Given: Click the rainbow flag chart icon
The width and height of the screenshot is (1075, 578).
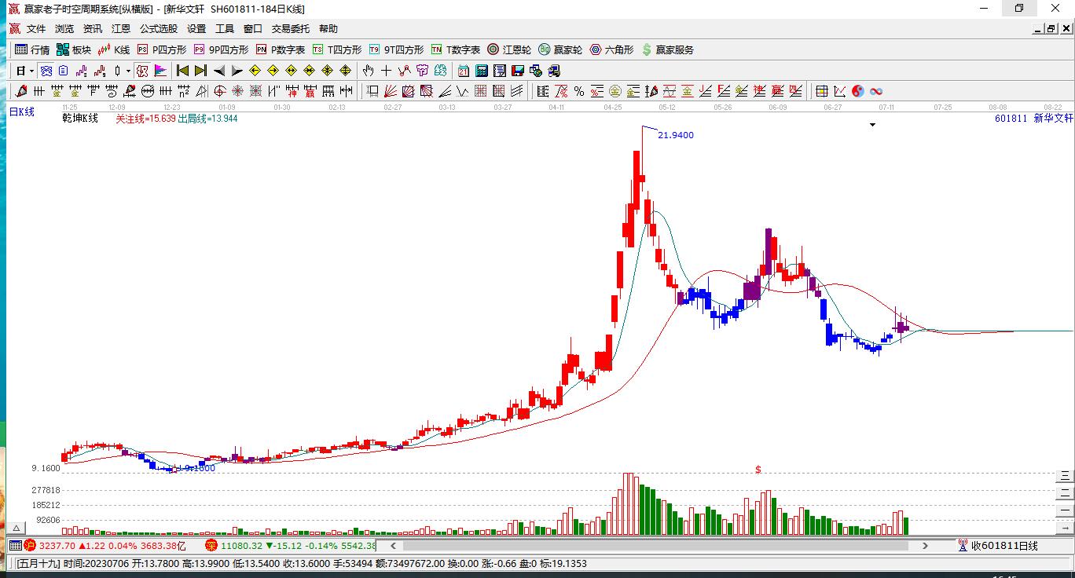Looking at the screenshot, I should [x=160, y=71].
